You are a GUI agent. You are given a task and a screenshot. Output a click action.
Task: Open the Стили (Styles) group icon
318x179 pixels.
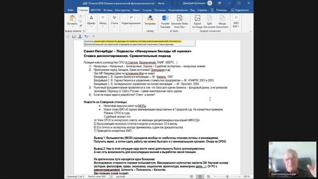(114, 17)
